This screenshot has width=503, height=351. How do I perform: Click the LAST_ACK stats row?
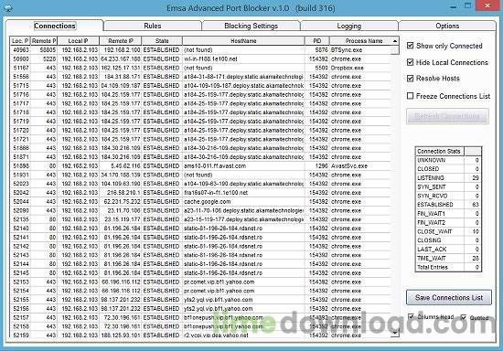(448, 250)
